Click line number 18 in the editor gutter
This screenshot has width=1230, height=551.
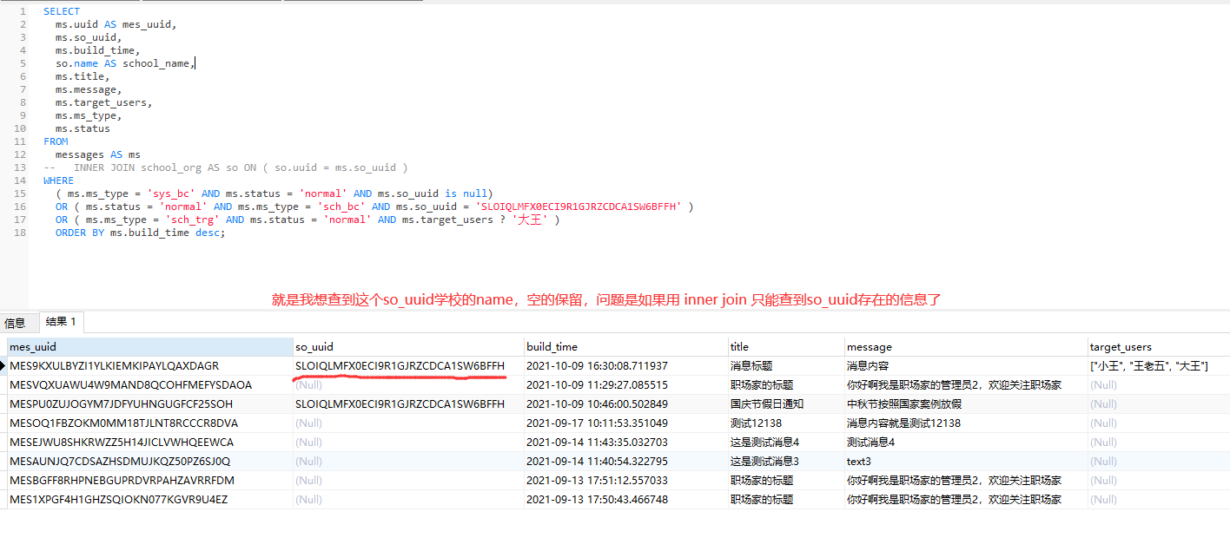21,233
